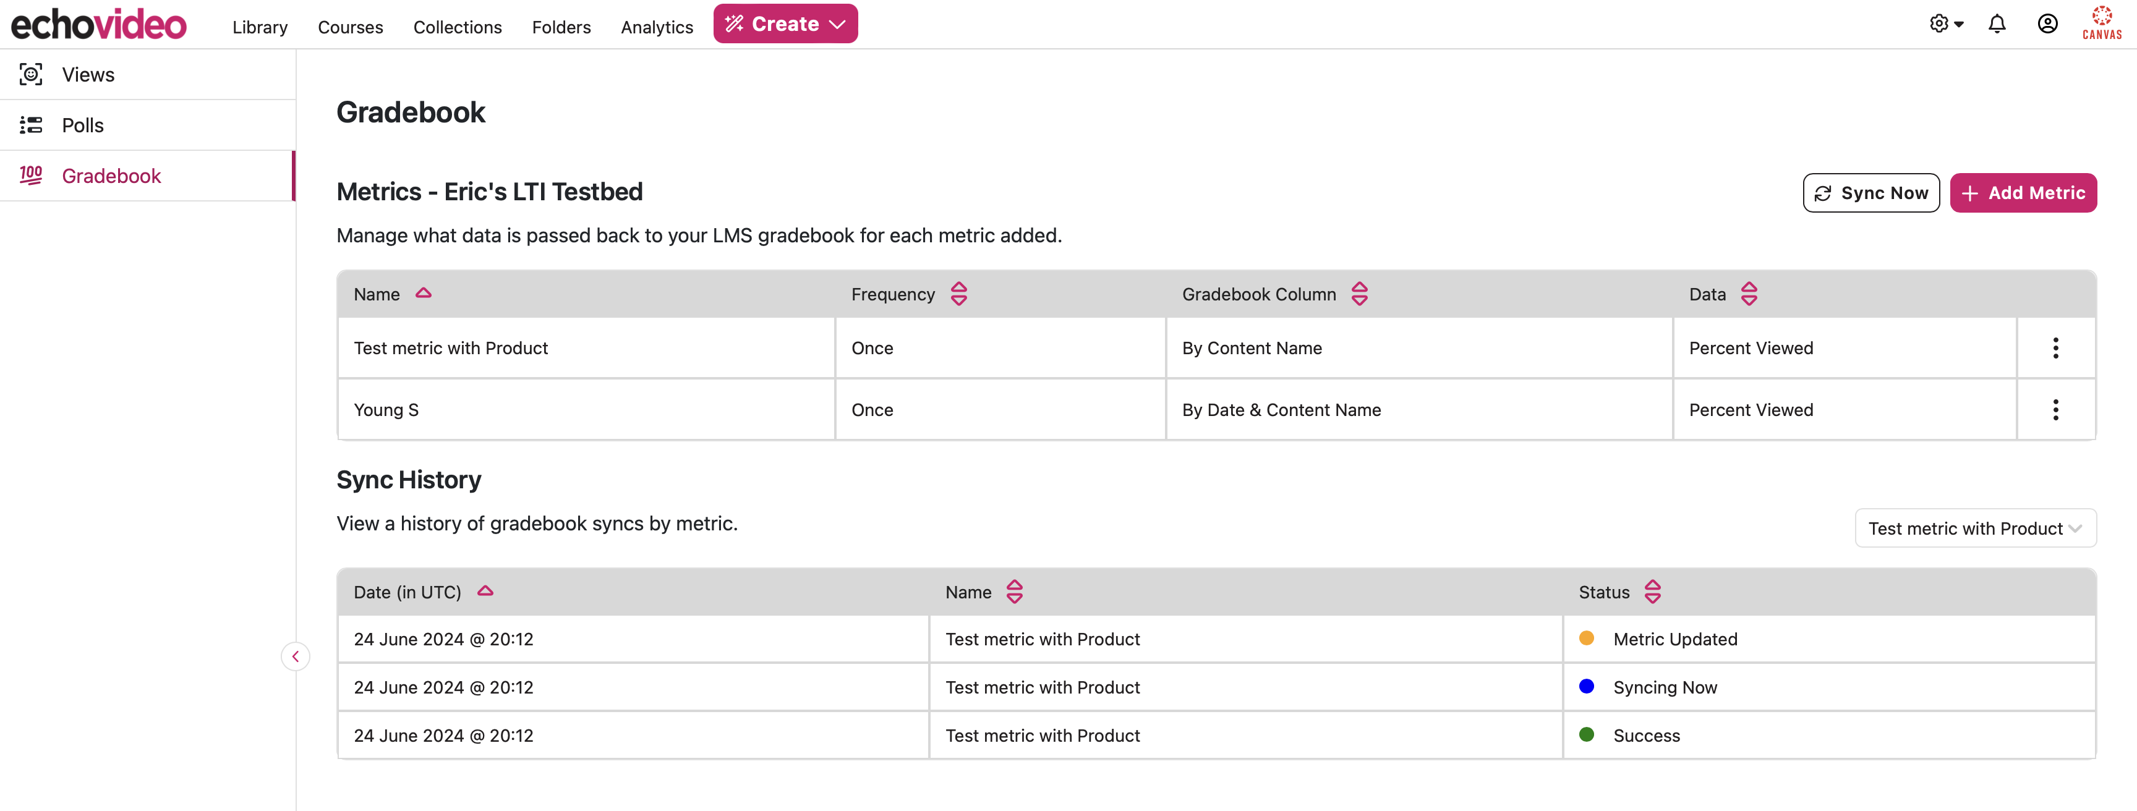
Task: Expand the Date column sort options
Action: pyautogui.click(x=487, y=592)
